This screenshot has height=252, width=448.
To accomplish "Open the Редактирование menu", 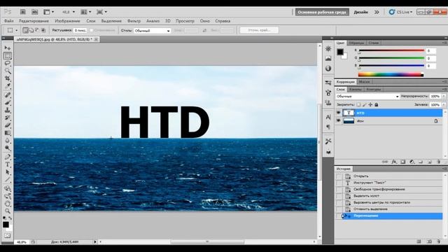I will [34, 21].
